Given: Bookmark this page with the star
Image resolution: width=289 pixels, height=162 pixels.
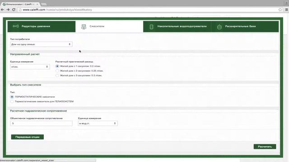Looking at the screenshot, I should (x=280, y=10).
